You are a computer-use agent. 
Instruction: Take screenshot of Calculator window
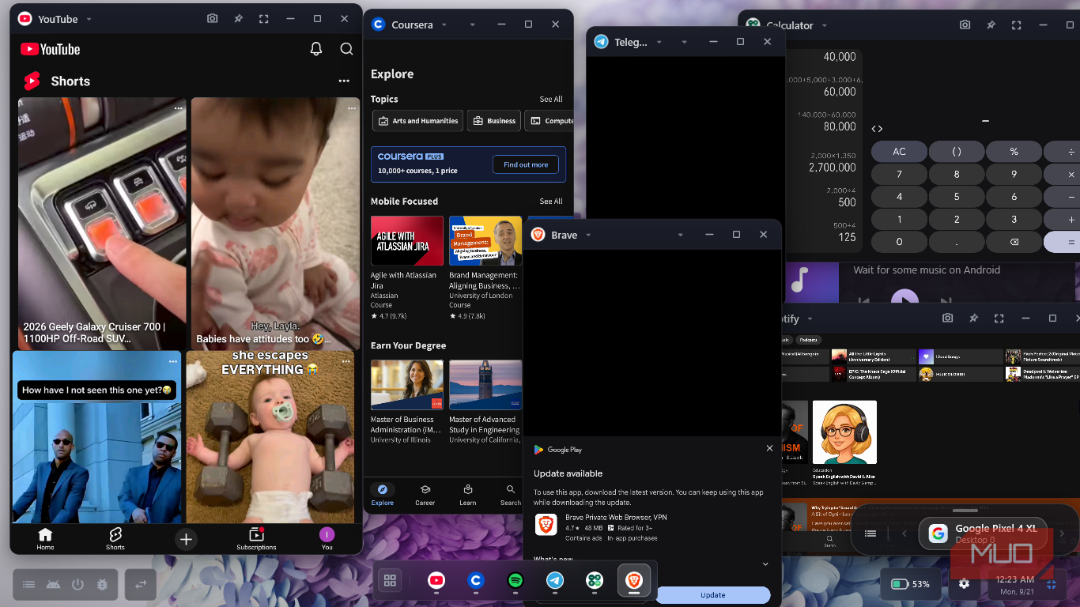click(965, 25)
